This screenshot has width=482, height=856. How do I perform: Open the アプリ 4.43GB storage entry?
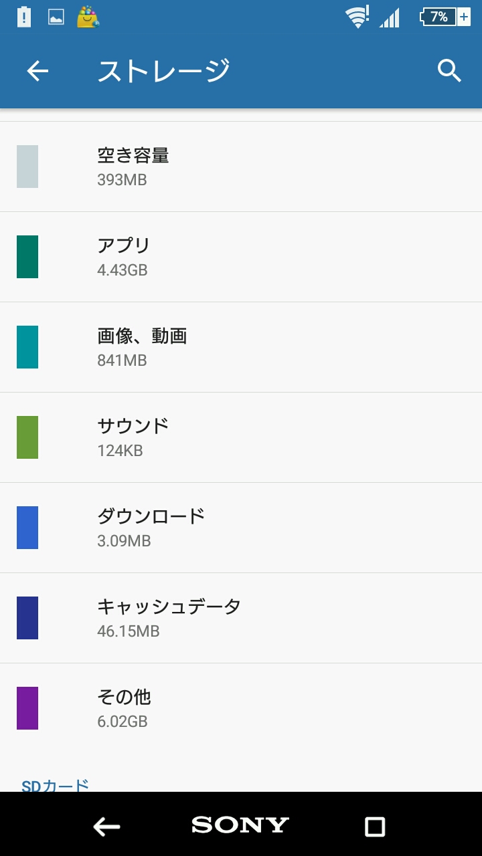(x=241, y=257)
